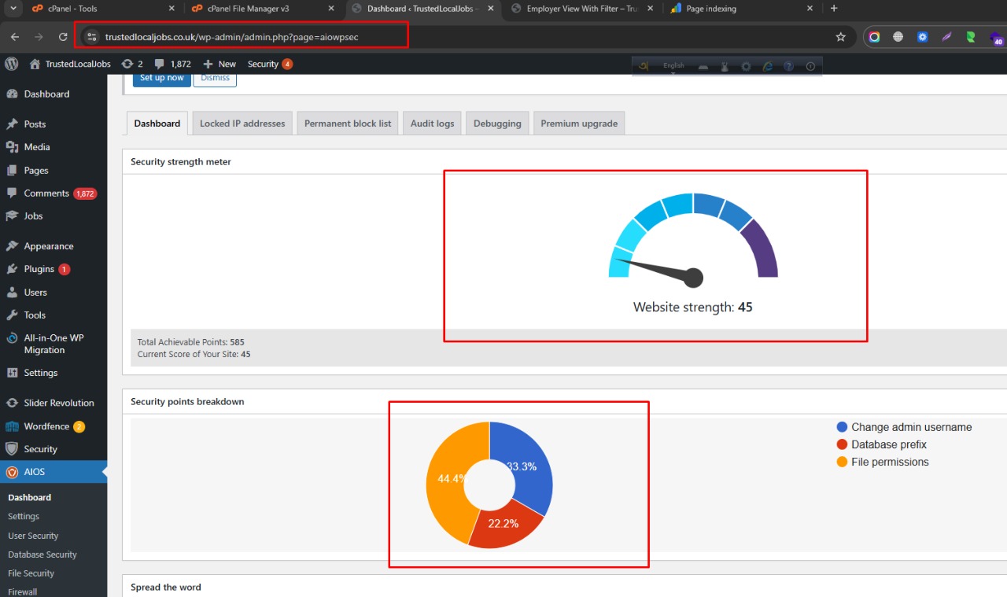Expand the tab search dropdown arrow

pos(13,9)
